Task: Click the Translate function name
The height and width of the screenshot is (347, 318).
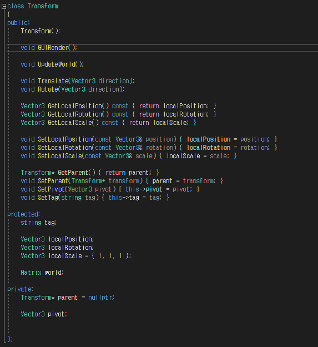Action: point(53,81)
